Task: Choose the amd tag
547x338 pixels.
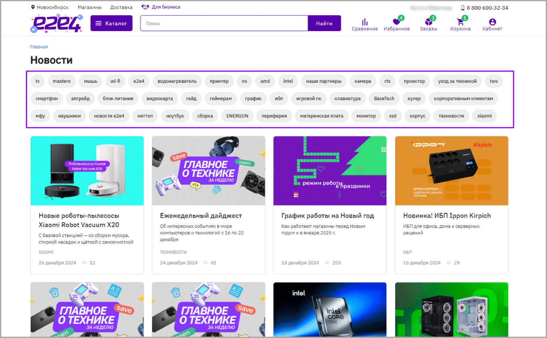Action: (265, 81)
